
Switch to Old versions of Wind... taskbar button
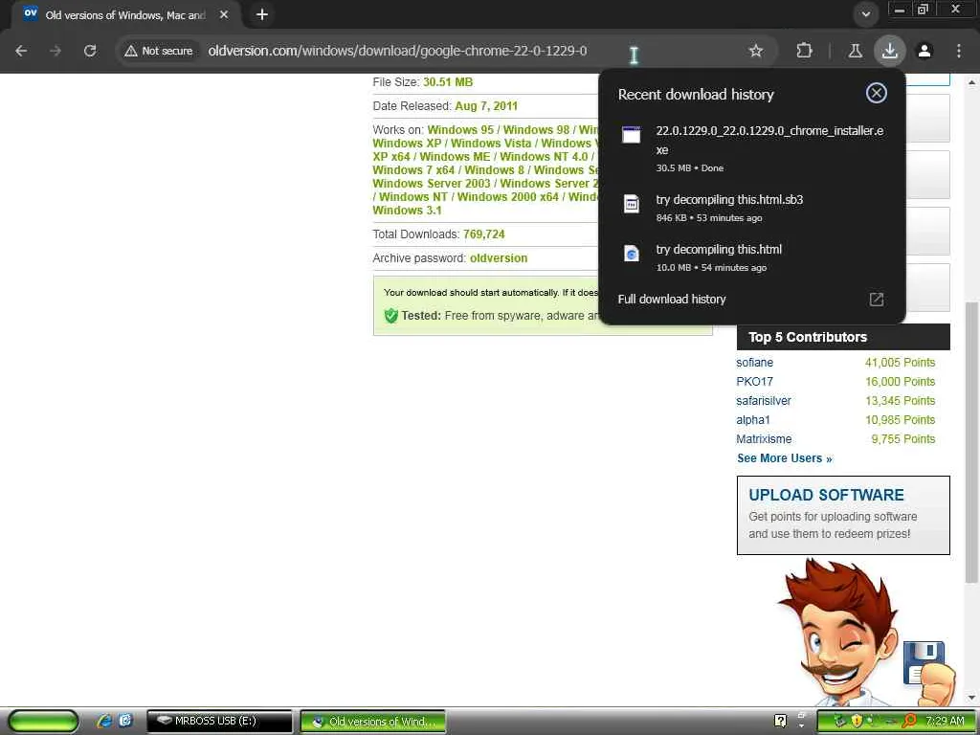coord(372,722)
